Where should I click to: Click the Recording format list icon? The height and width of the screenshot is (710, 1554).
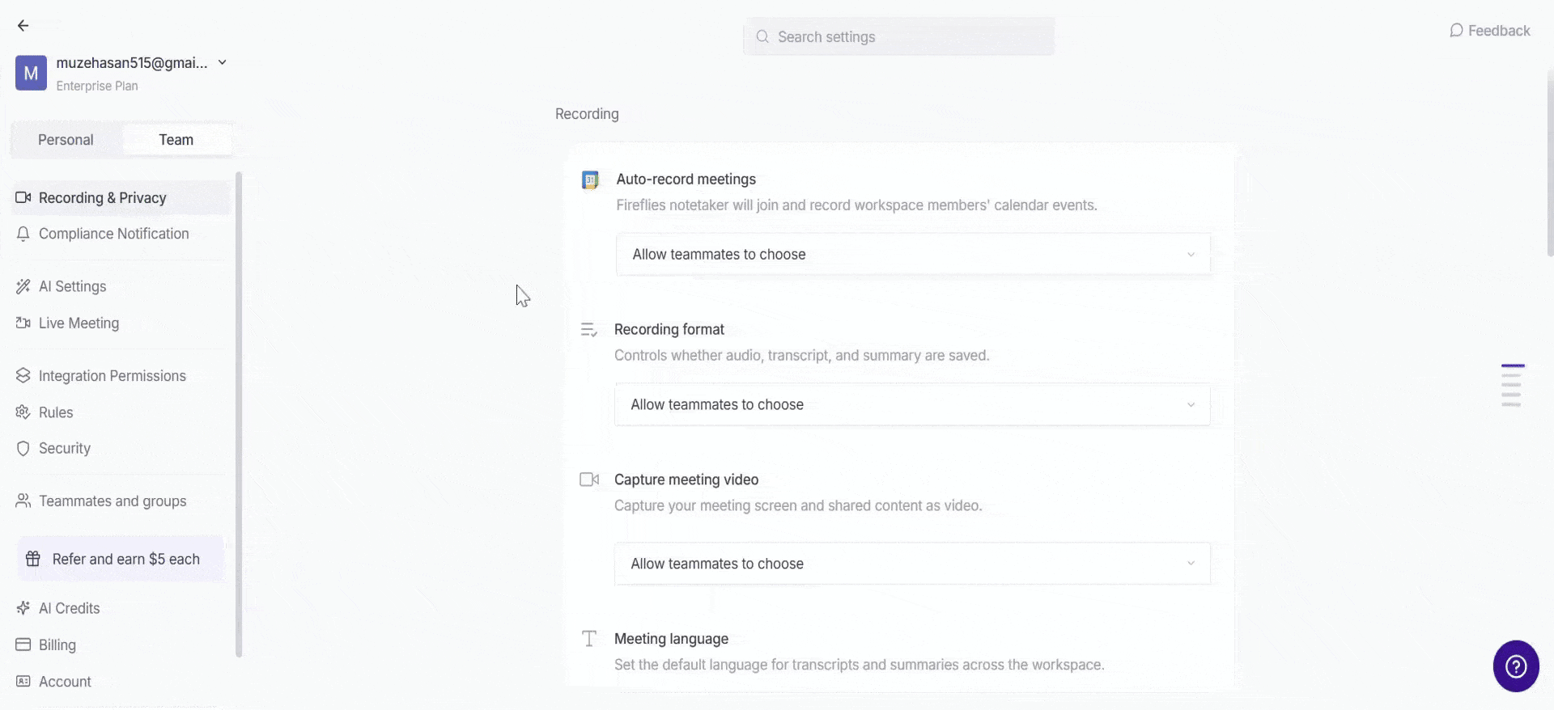coord(589,330)
